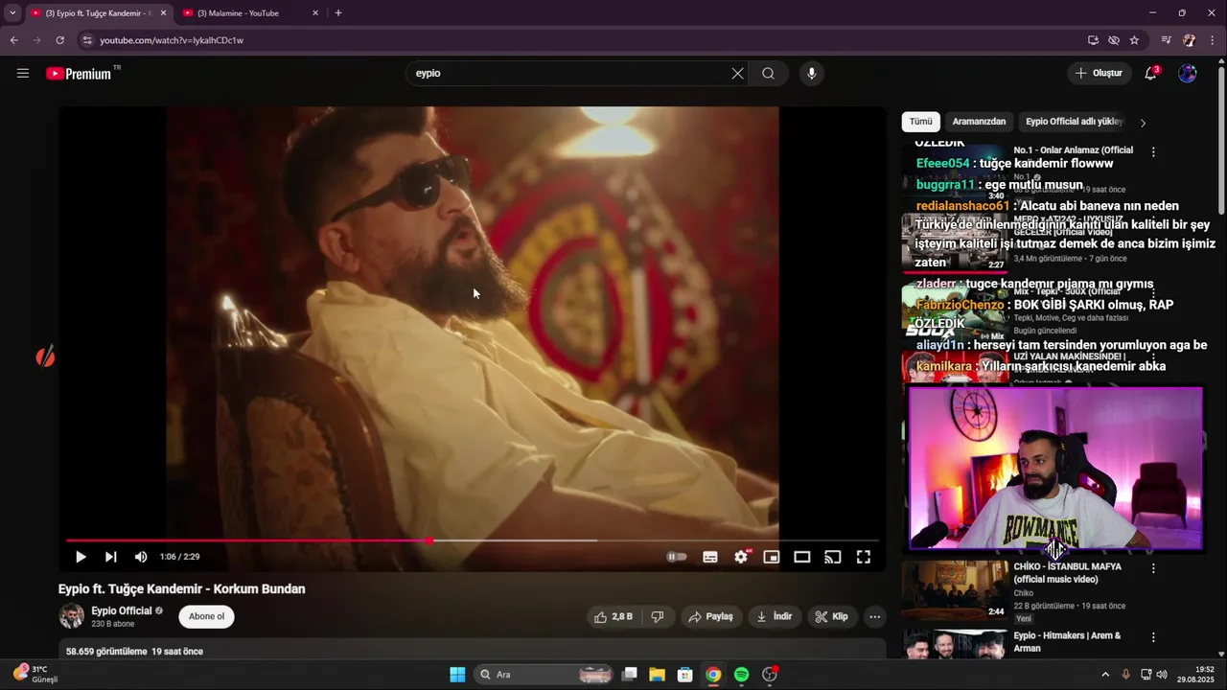Image resolution: width=1227 pixels, height=690 pixels.
Task: Like the video with 2,8 B likes
Action: coord(613,617)
